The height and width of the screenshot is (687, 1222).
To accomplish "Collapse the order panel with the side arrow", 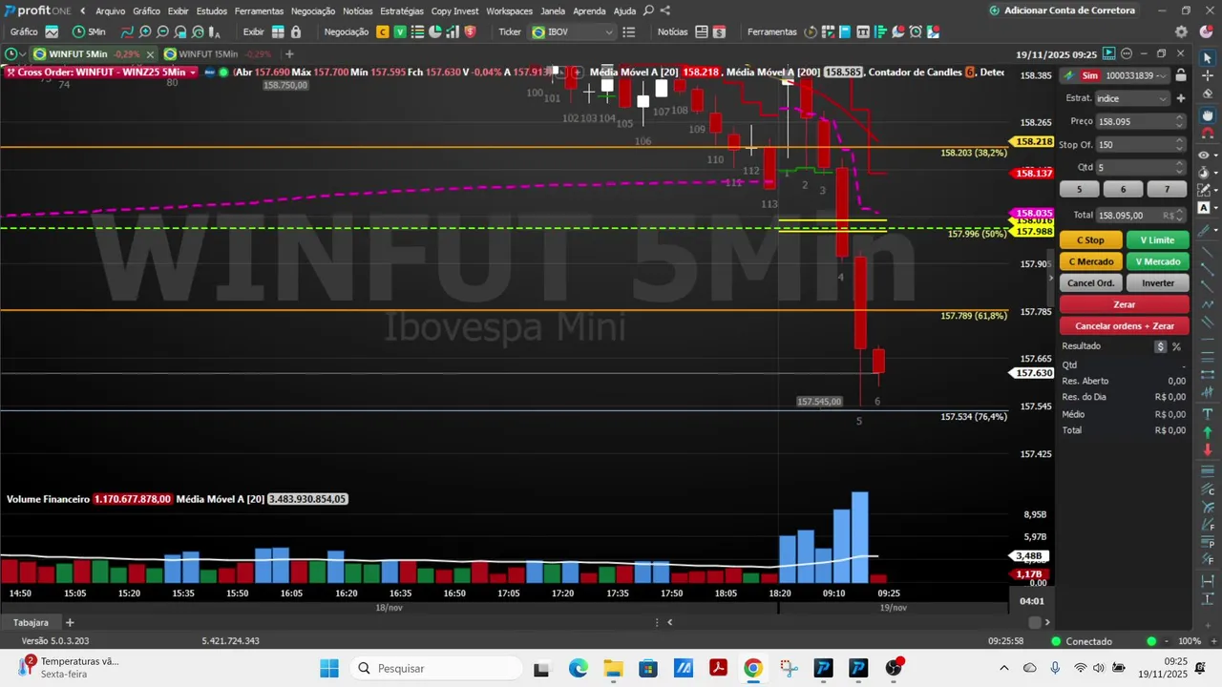I will [1052, 278].
